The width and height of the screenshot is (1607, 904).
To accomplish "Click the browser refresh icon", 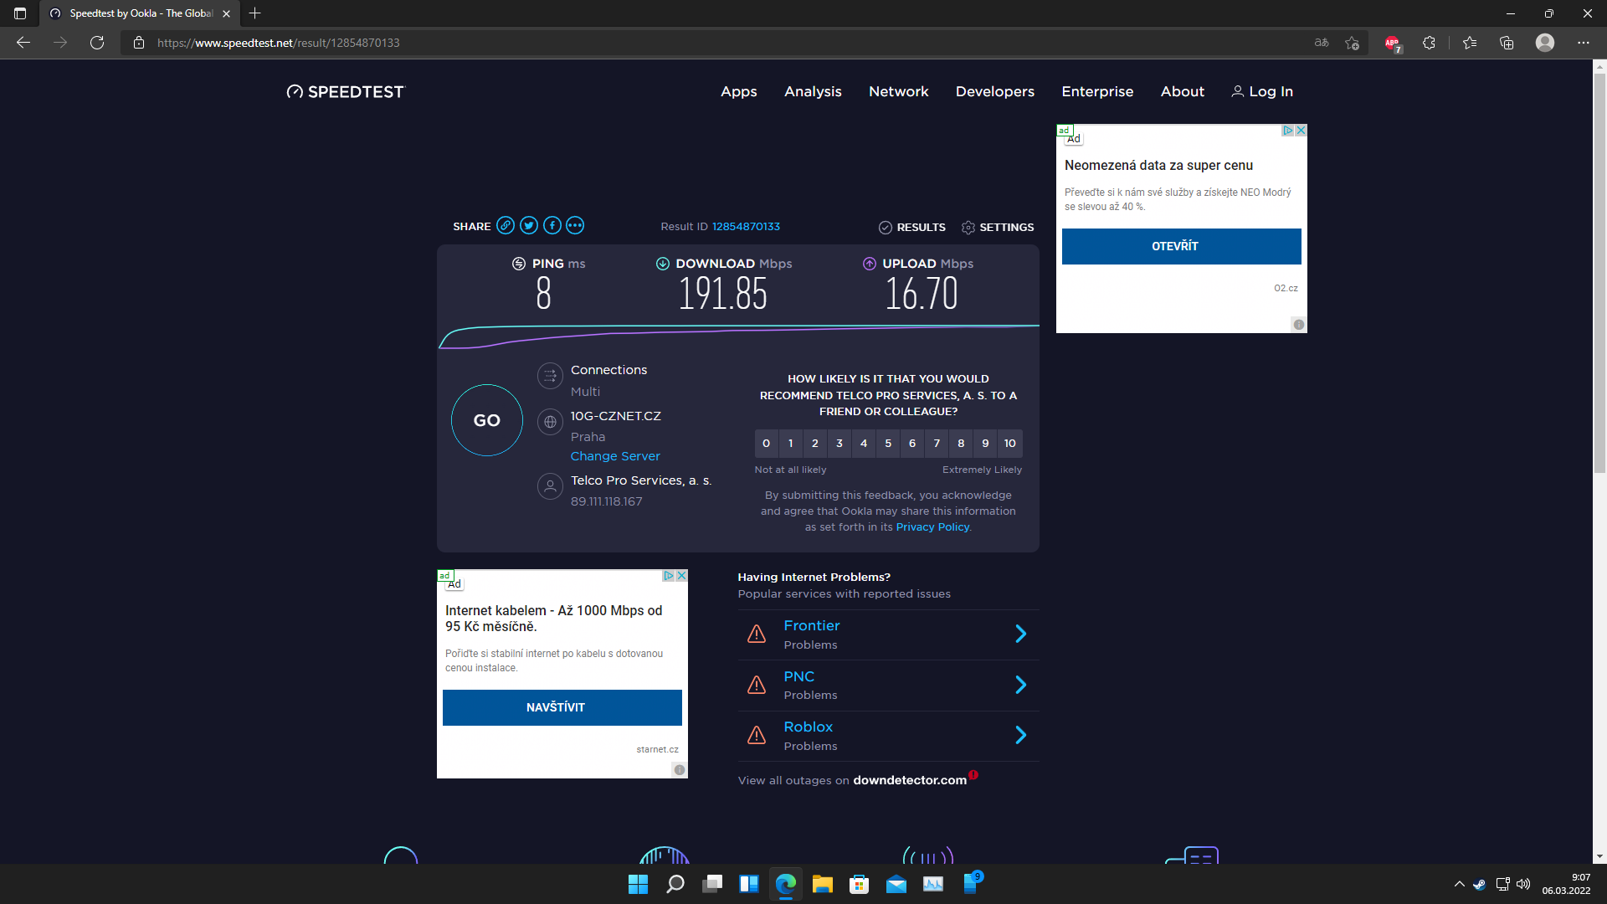I will [x=97, y=43].
